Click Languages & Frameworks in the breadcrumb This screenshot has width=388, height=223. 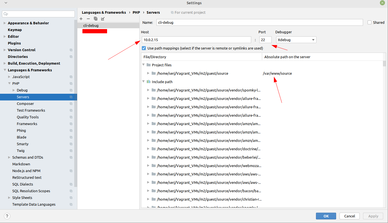tap(104, 13)
